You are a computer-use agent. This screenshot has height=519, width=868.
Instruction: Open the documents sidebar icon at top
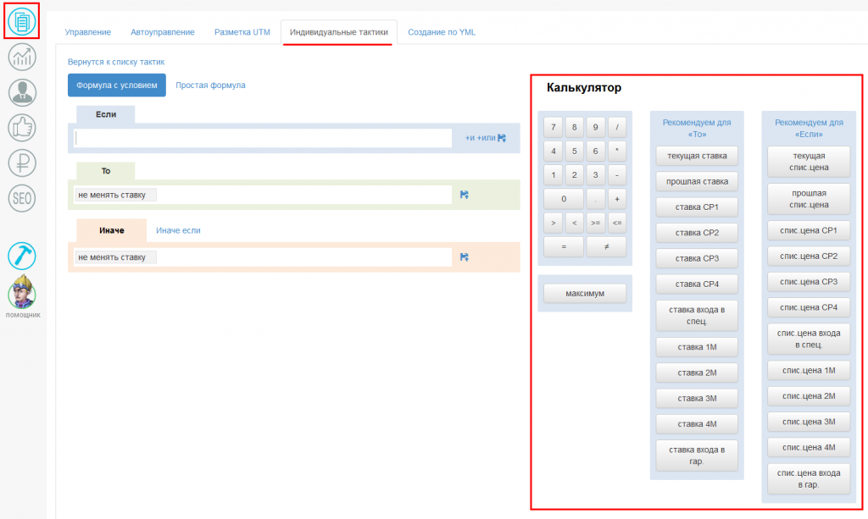(21, 21)
